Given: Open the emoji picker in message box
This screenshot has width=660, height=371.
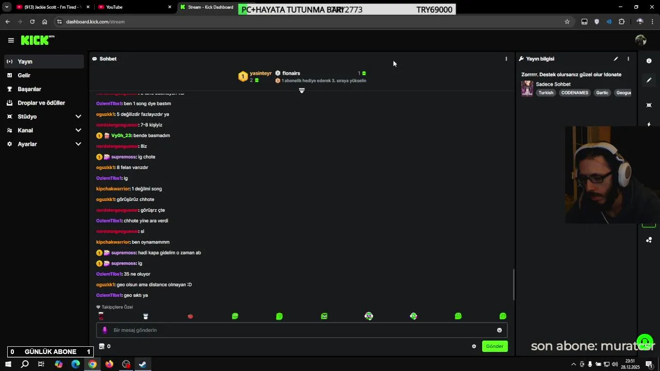Looking at the screenshot, I should point(499,330).
